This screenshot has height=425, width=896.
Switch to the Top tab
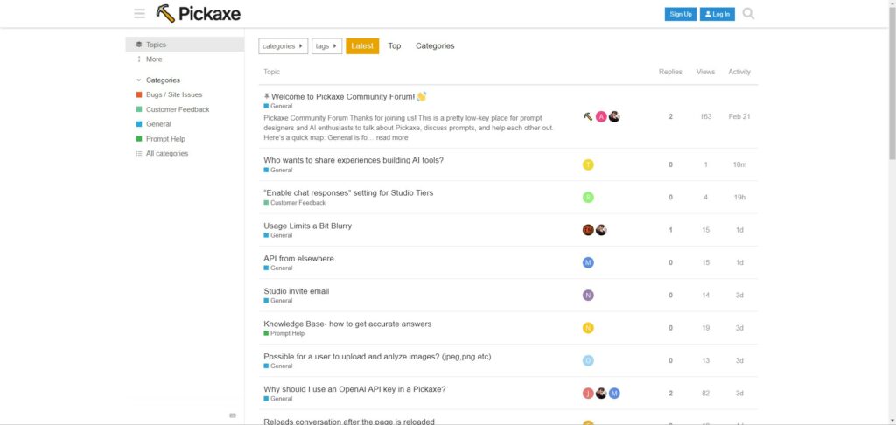pos(395,46)
